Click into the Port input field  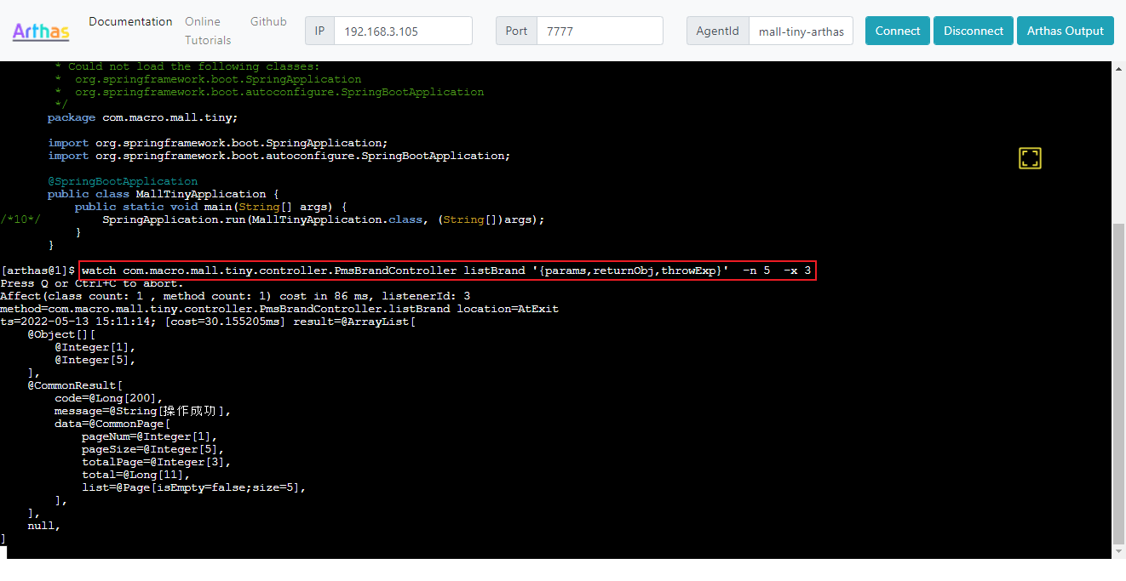(600, 31)
